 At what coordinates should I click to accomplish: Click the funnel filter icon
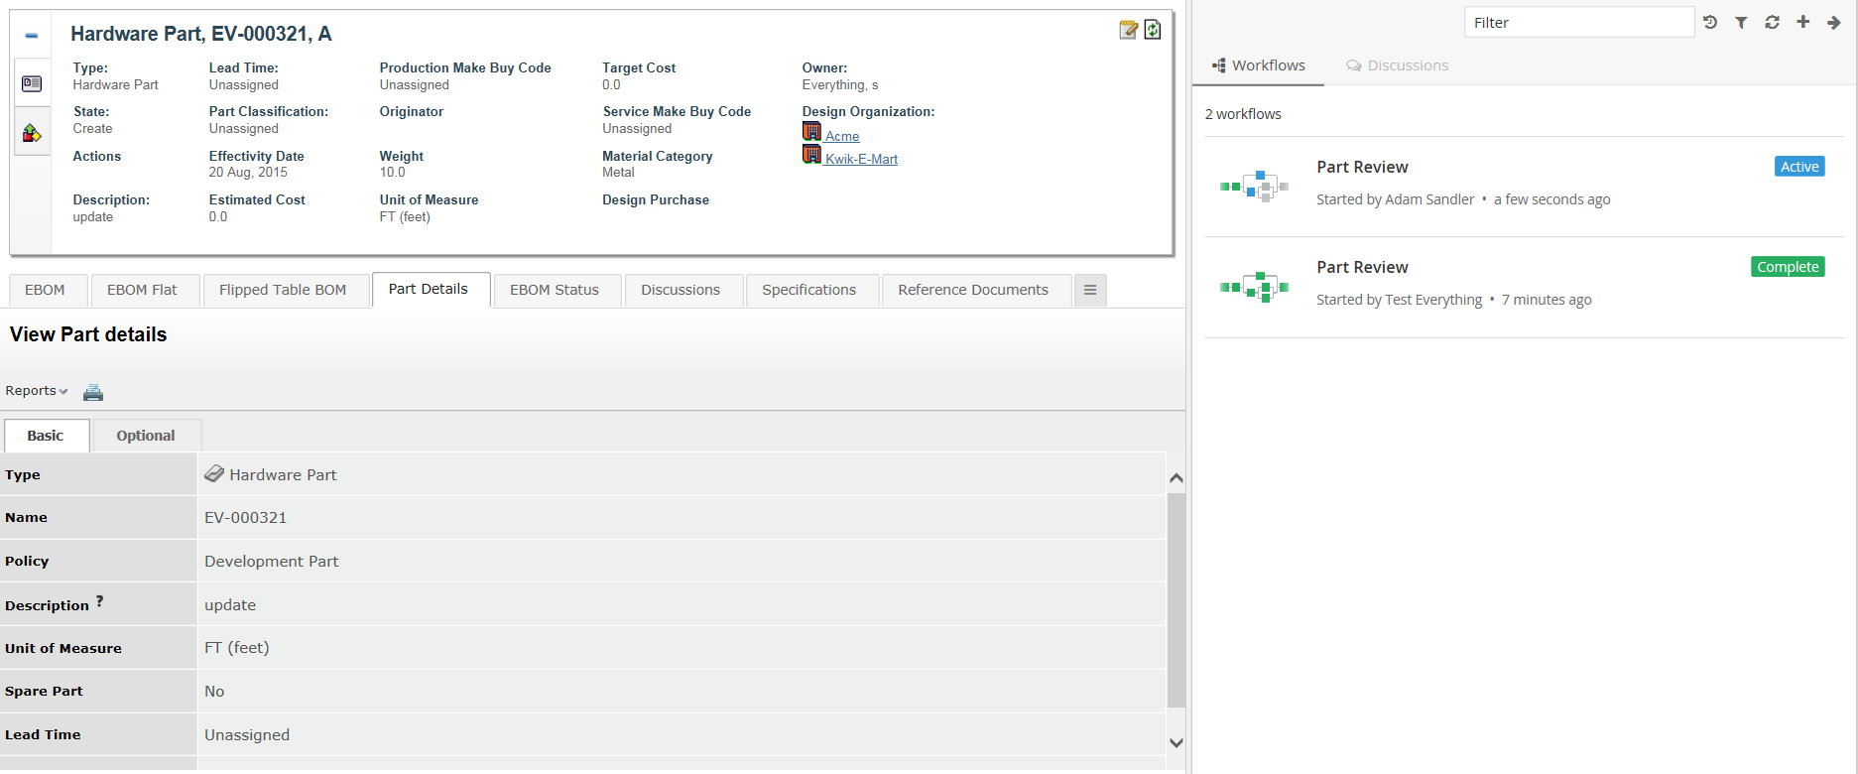(1741, 22)
